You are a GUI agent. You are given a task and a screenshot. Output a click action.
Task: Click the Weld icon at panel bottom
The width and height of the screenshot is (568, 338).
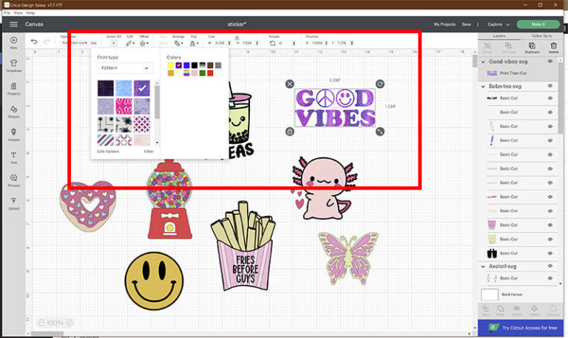(x=500, y=308)
